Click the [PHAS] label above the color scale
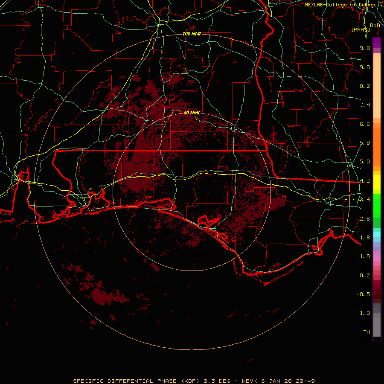The width and height of the screenshot is (384, 384). click(361, 29)
